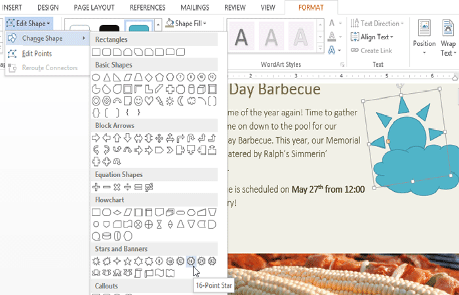
Task: Click Edit Points in the menu
Action: pyautogui.click(x=37, y=53)
